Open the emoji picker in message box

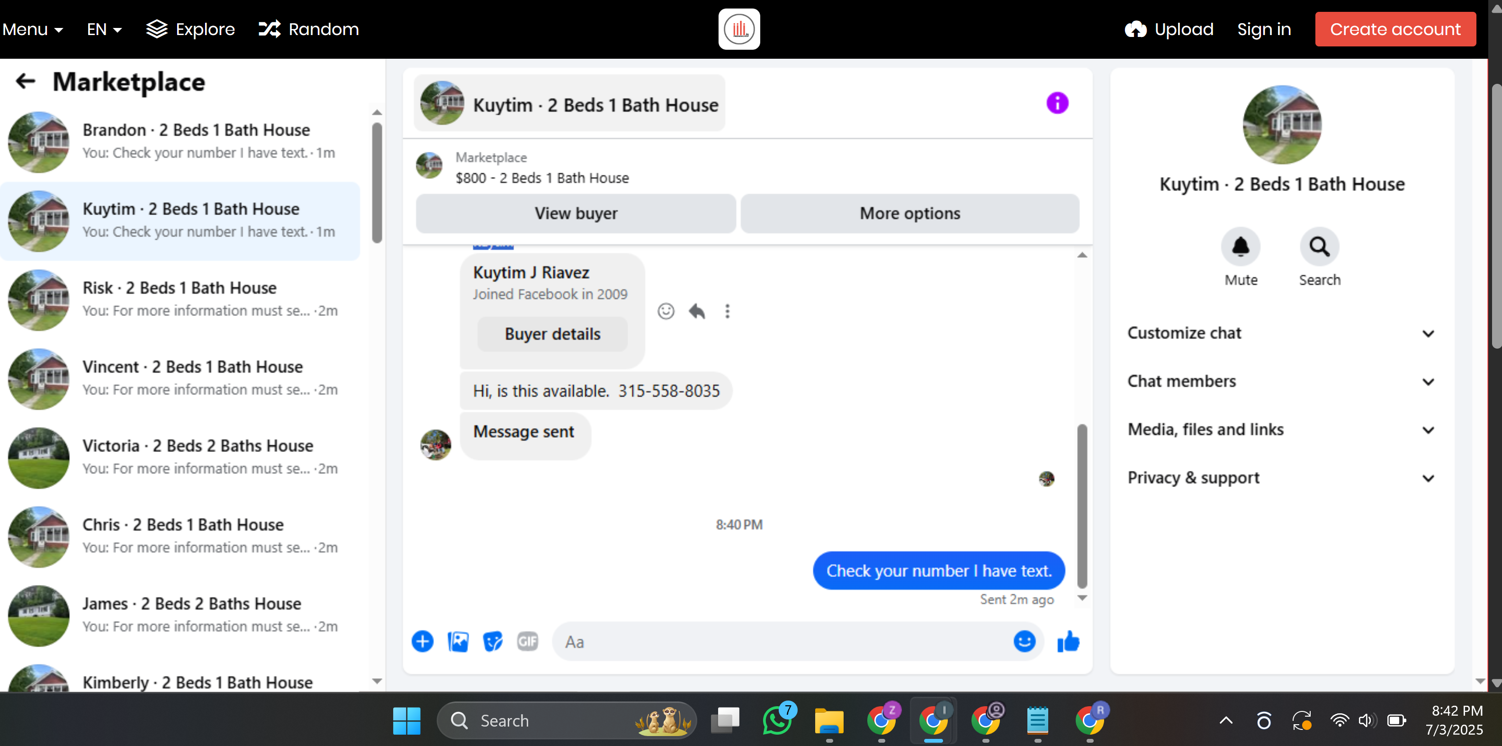coord(1025,642)
